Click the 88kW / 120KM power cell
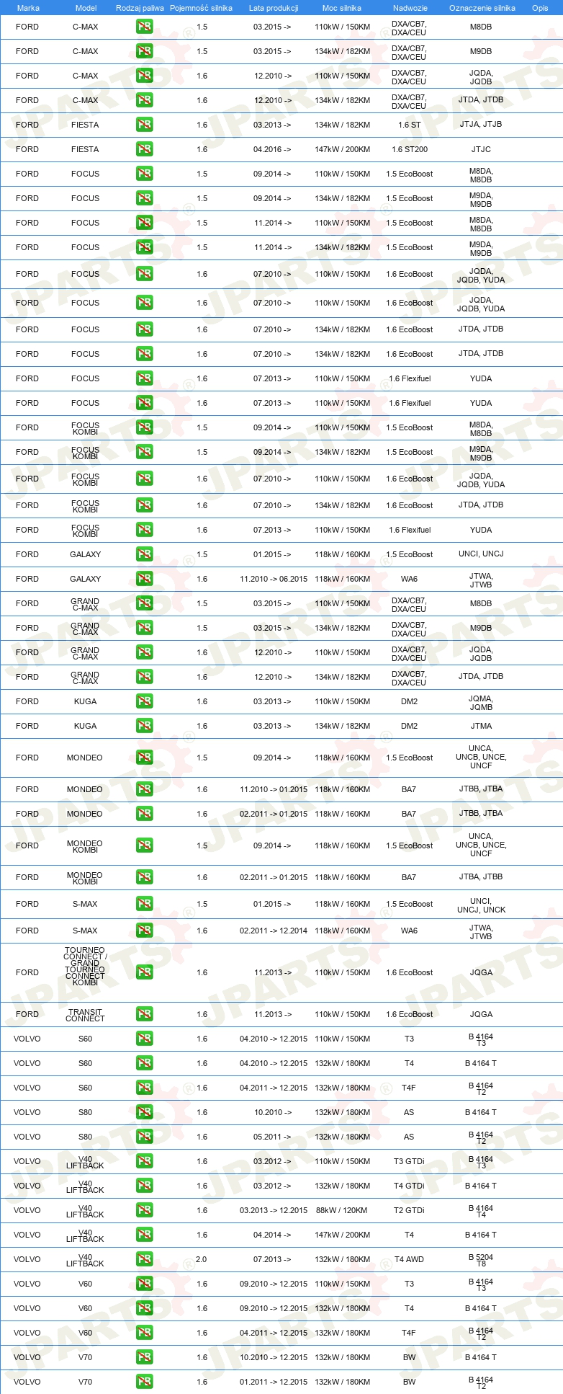 point(342,1210)
